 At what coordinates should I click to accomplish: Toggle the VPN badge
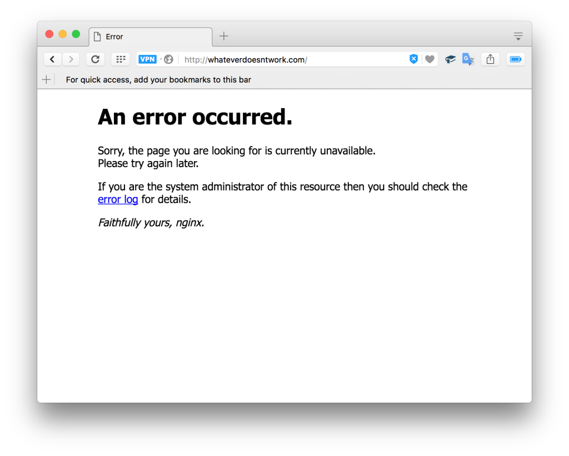[x=147, y=59]
